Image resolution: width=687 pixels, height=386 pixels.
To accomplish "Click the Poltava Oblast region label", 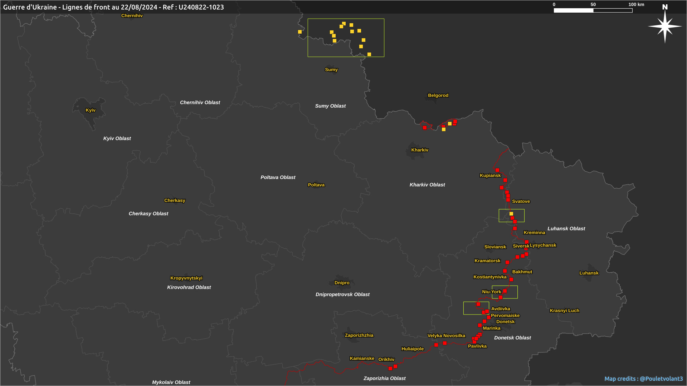I will (x=278, y=177).
